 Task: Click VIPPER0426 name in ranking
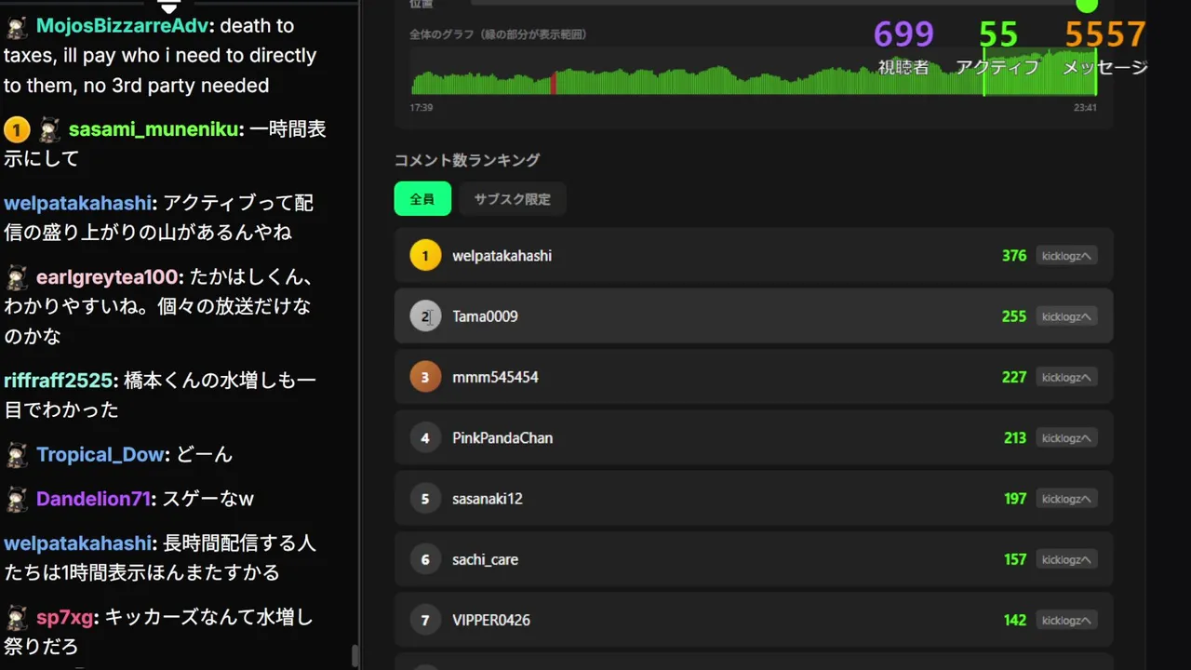pyautogui.click(x=491, y=621)
